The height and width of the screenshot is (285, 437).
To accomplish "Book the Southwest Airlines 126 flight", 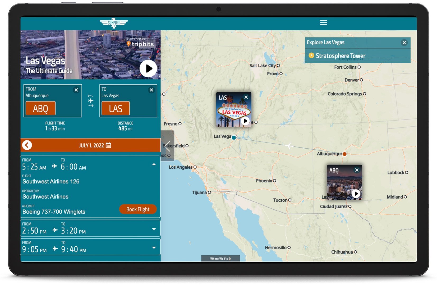I will 138,209.
